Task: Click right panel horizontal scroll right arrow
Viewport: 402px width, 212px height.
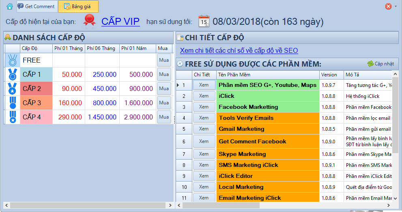Action: coord(389,206)
